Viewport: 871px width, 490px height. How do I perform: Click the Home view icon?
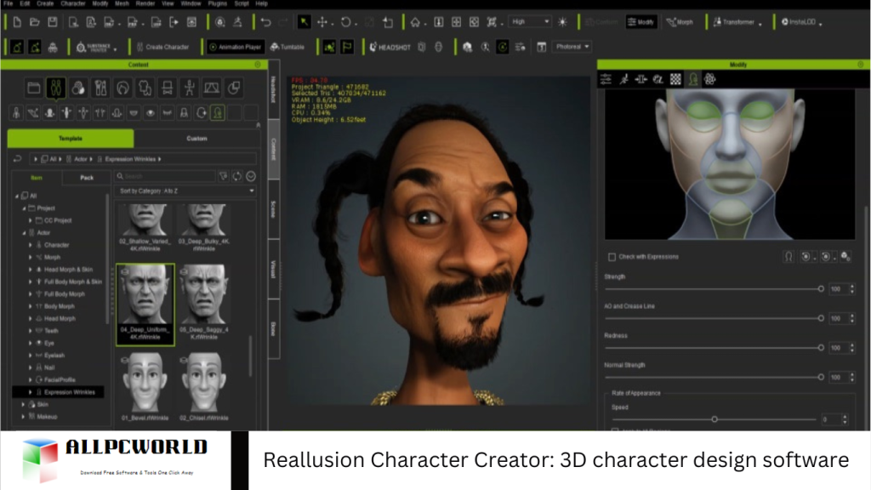(415, 22)
